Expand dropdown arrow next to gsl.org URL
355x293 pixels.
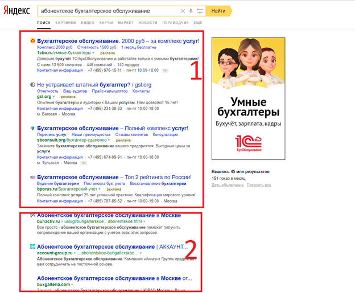(x=54, y=97)
